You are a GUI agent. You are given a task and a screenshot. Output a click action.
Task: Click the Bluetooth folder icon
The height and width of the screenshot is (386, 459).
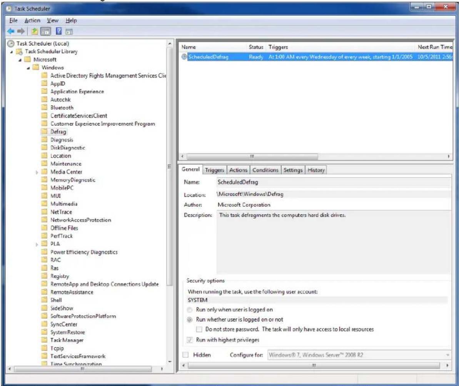tap(44, 107)
